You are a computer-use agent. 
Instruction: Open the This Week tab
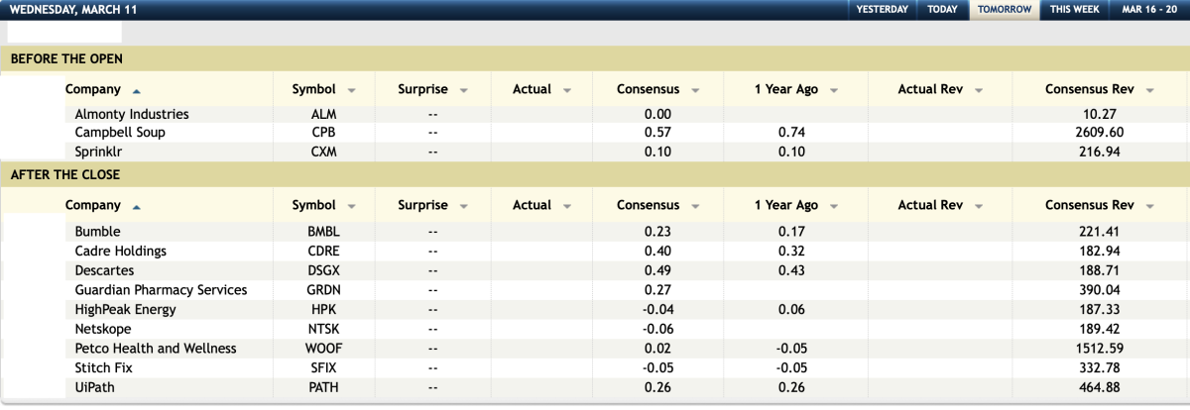coord(1074,9)
